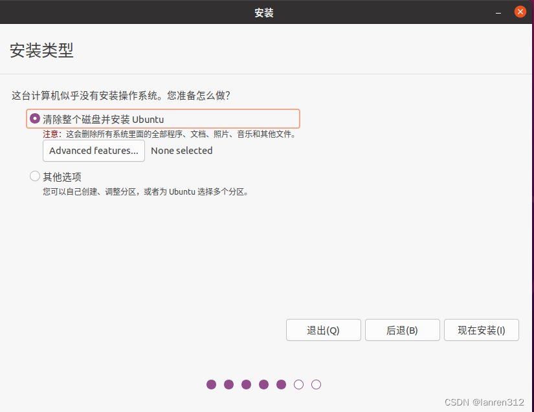The image size is (534, 412).
Task: Go back with 后退(B) button
Action: [x=402, y=330]
